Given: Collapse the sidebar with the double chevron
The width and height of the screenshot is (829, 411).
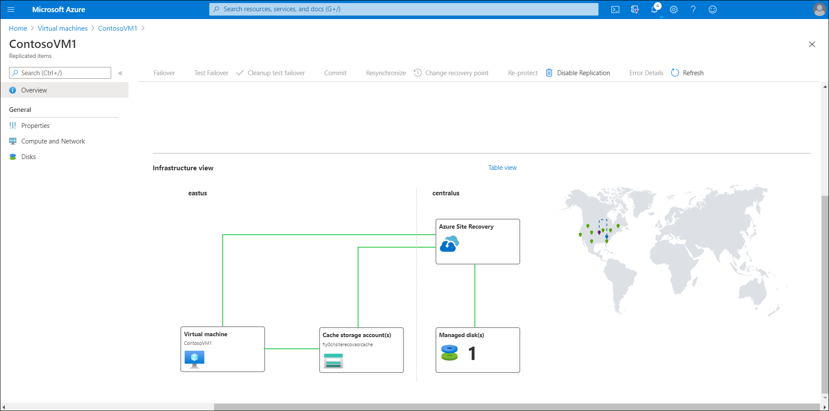Looking at the screenshot, I should 121,73.
